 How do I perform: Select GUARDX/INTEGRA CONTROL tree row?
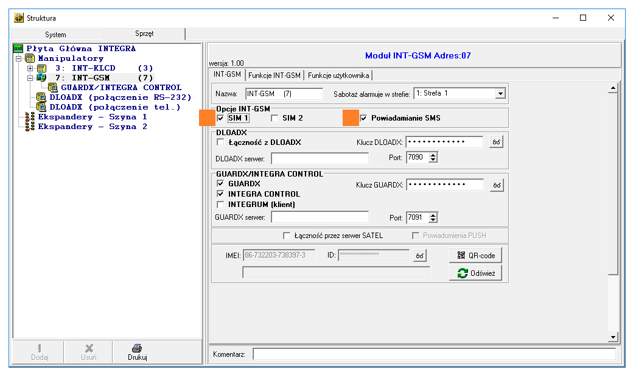121,88
